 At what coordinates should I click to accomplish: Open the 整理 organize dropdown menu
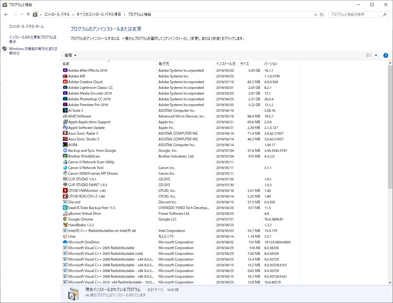71,55
